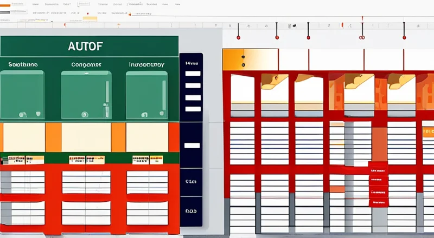434x238 pixels.
Task: Click the double-ring marker on the top ruler
Action: (362, 38)
